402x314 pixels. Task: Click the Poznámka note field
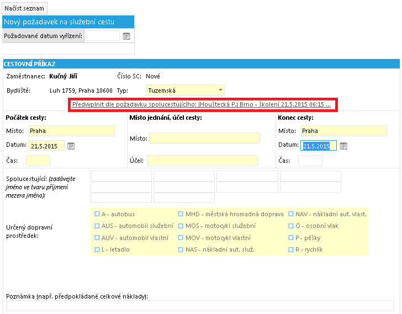200,306
